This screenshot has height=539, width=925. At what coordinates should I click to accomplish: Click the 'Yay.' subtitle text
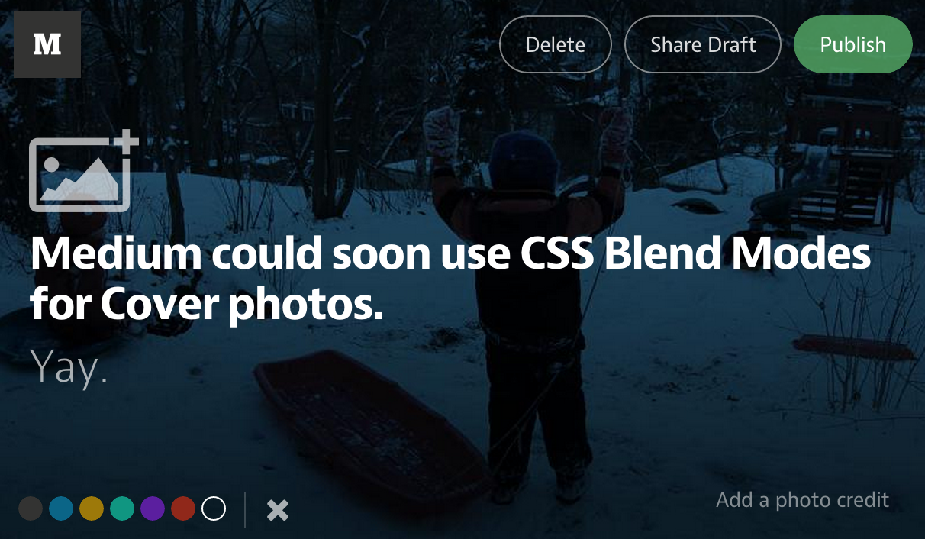(x=69, y=369)
